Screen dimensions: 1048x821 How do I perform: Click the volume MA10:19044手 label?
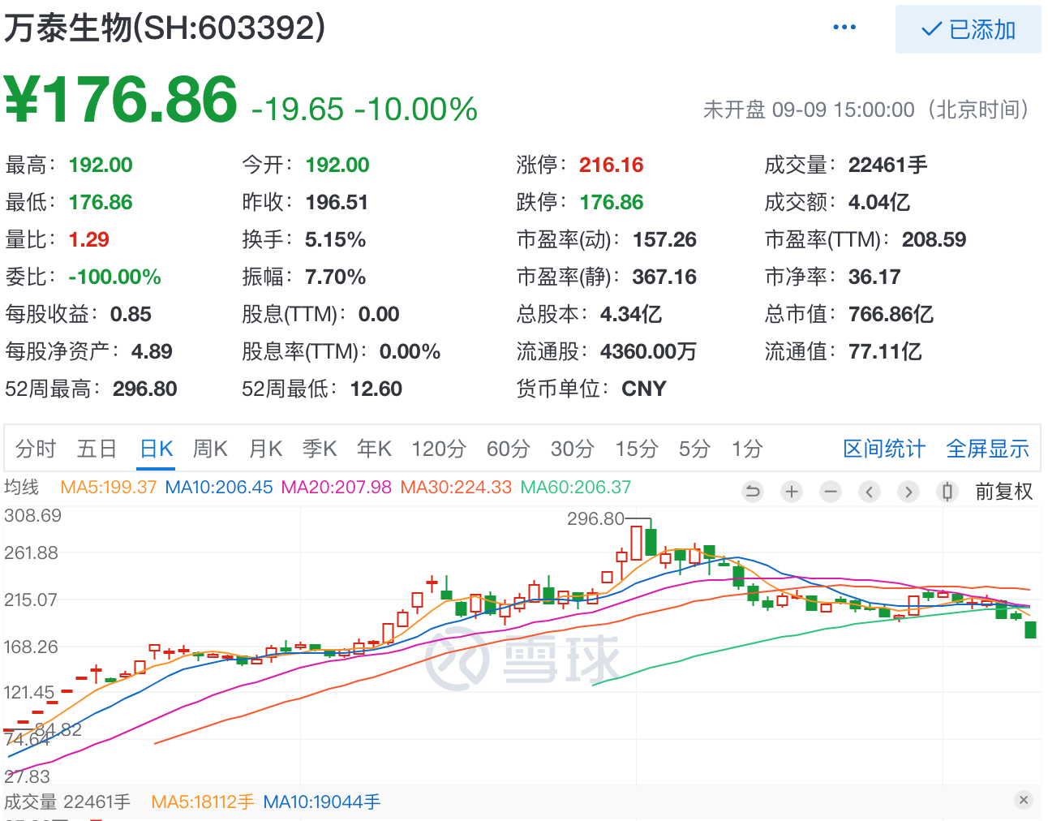[322, 802]
